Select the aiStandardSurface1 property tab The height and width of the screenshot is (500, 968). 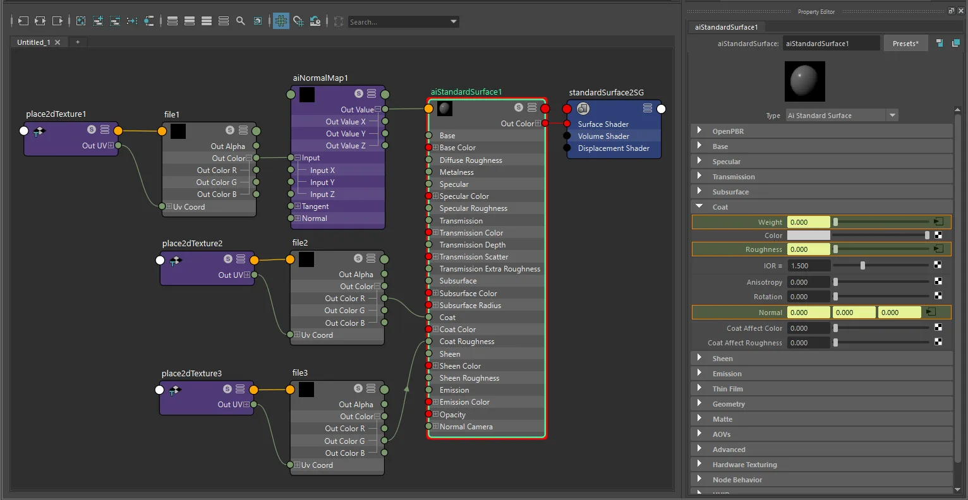tap(726, 27)
